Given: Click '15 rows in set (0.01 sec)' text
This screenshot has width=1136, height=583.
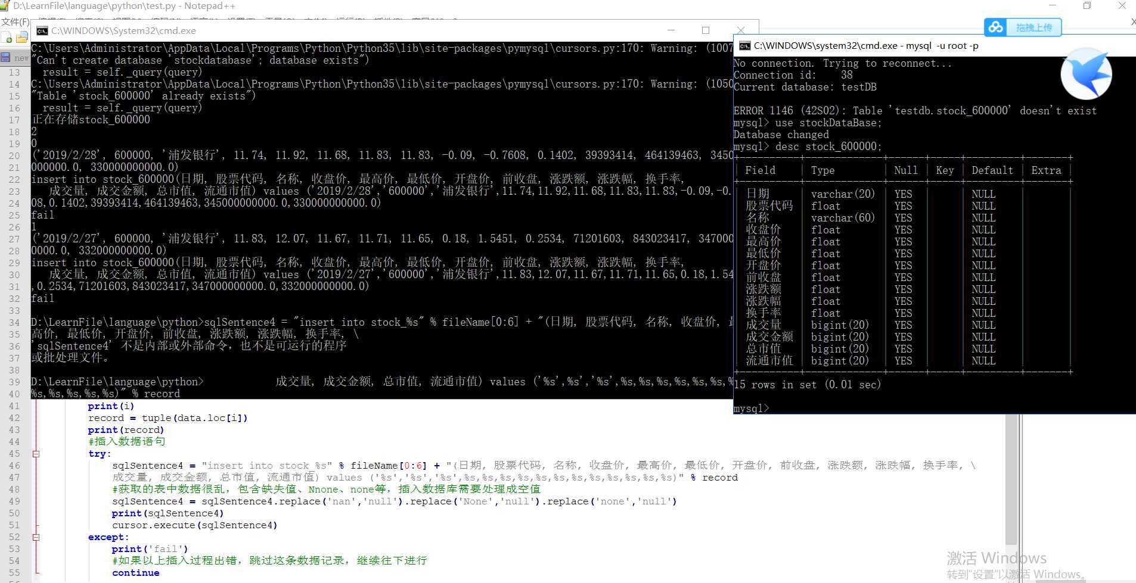Looking at the screenshot, I should (x=807, y=385).
